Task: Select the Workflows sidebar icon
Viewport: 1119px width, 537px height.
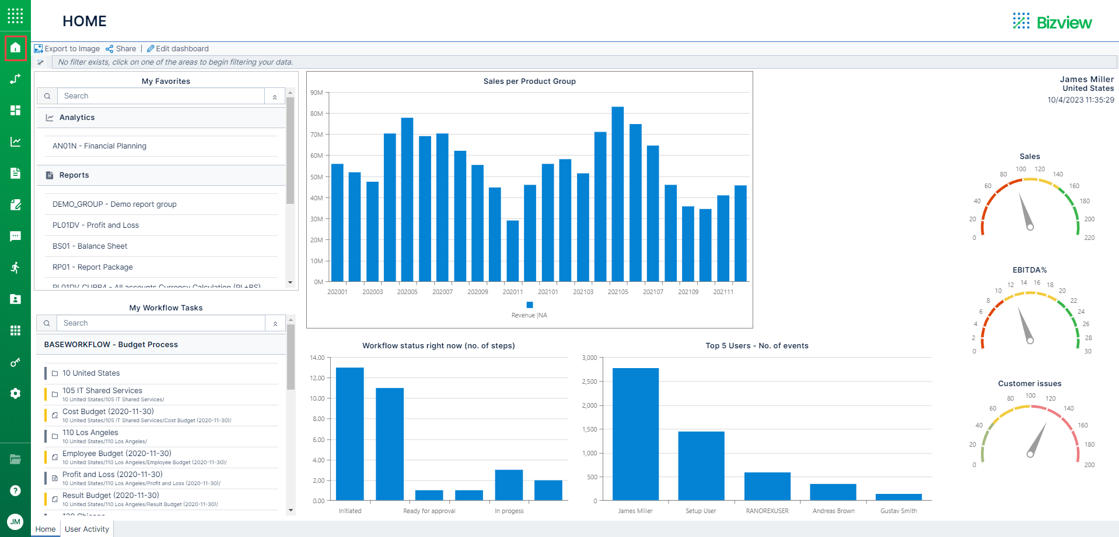Action: (x=15, y=78)
